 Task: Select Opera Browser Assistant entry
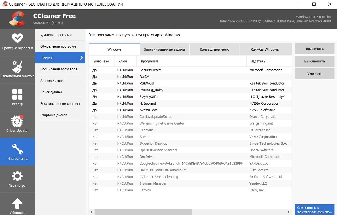tap(190, 150)
